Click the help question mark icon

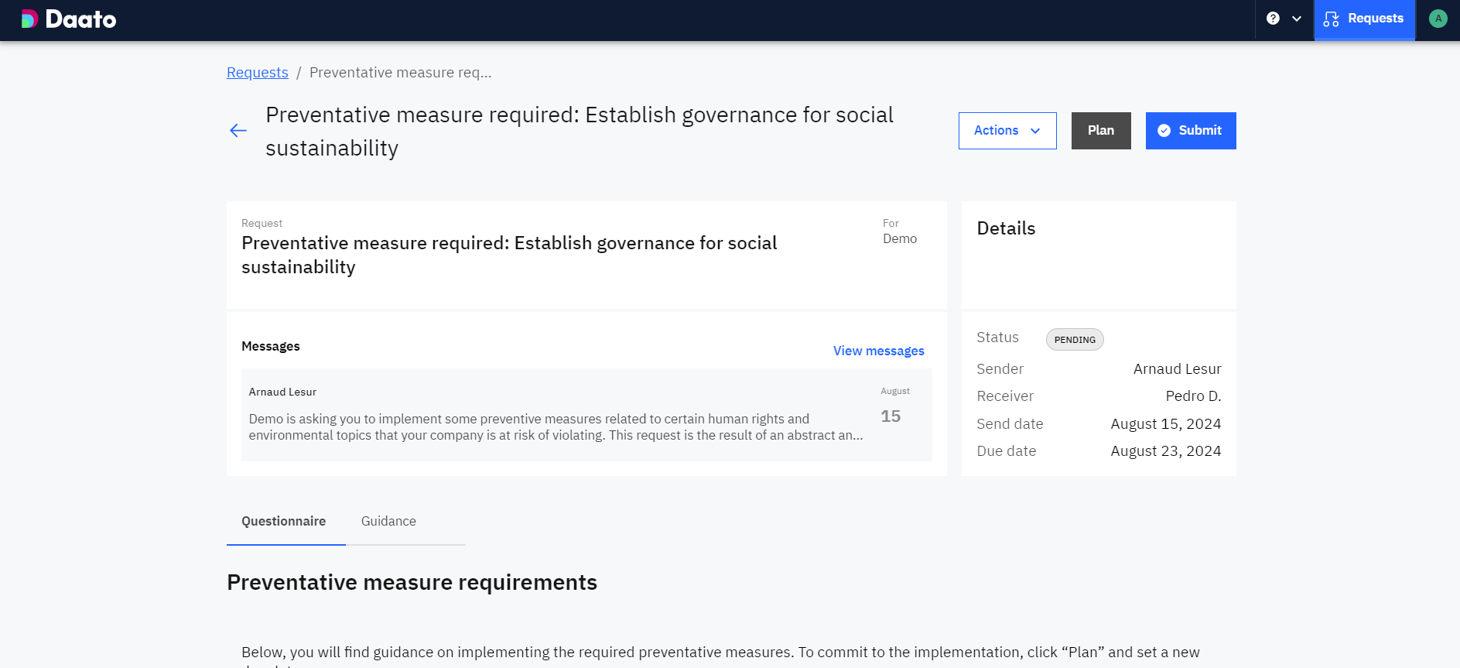[1273, 19]
